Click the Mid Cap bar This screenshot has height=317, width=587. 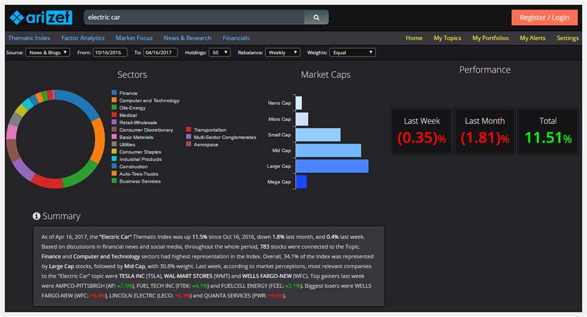click(x=328, y=150)
